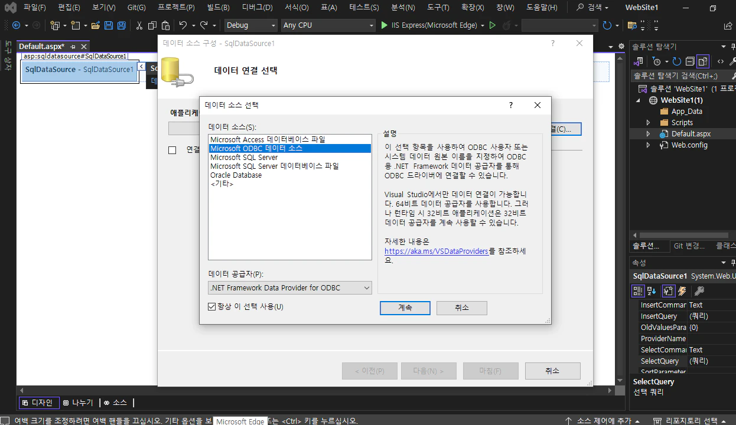This screenshot has width=736, height=425.
Task: Click the Continue (계속) button
Action: pos(405,308)
